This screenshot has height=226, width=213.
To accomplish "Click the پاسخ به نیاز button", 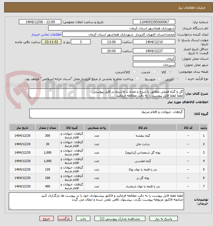I will (x=164, y=218).
